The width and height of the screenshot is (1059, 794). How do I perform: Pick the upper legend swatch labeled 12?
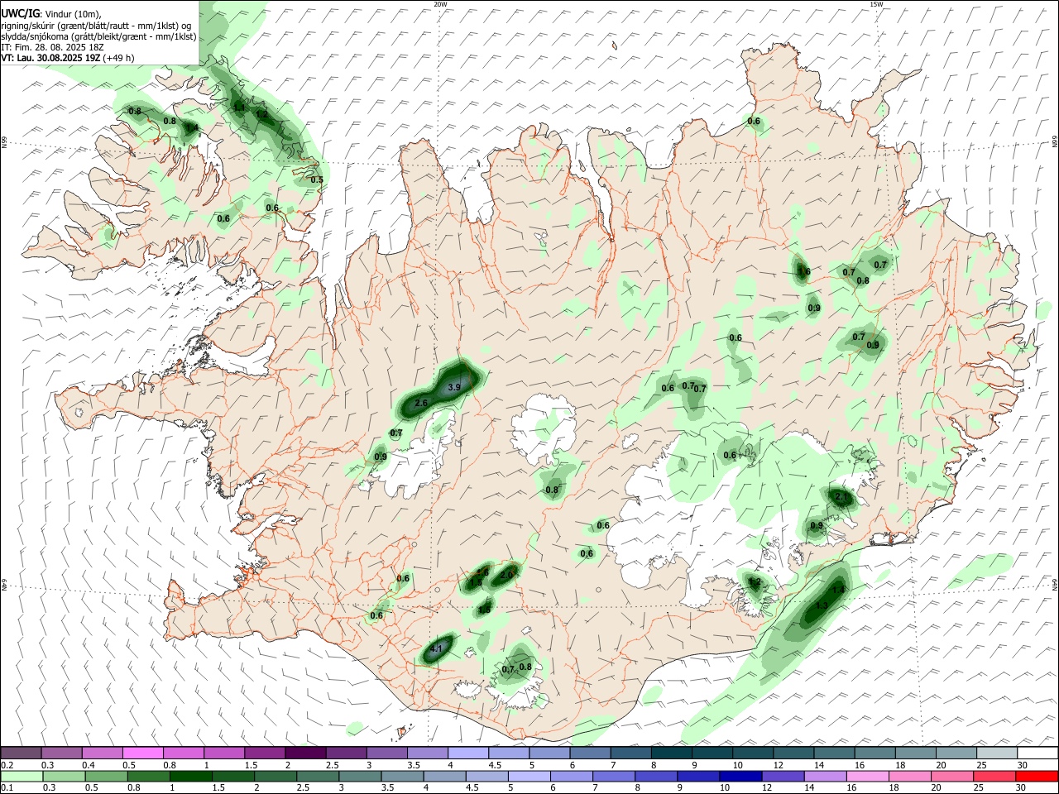coord(793,753)
